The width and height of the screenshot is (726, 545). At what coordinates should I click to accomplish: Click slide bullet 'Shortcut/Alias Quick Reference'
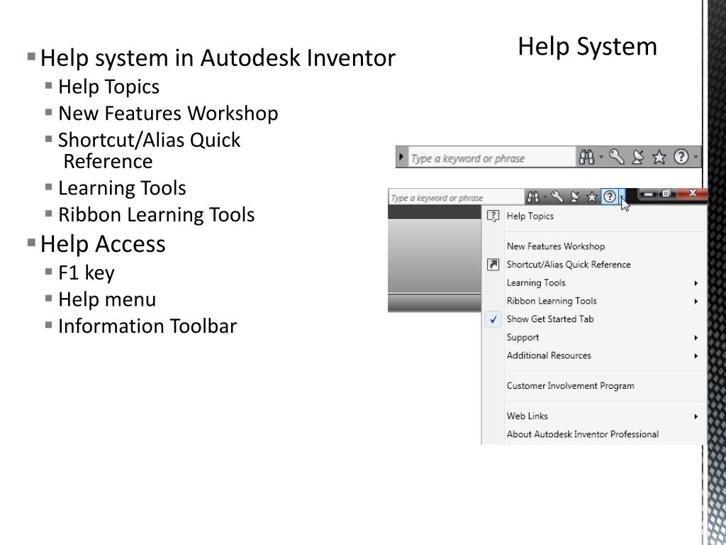coord(149,150)
